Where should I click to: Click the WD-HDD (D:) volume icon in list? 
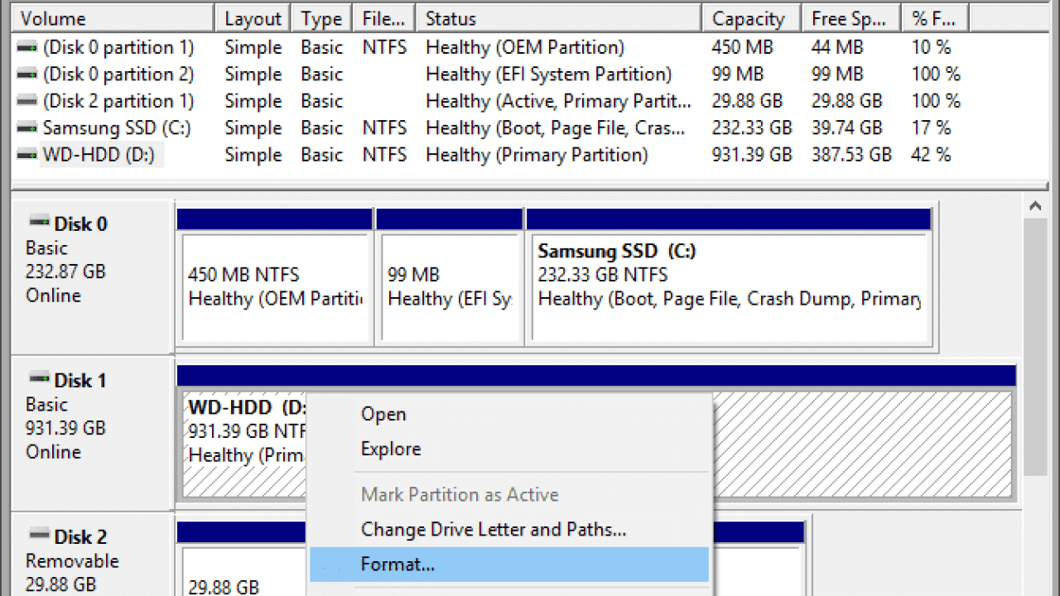point(27,155)
